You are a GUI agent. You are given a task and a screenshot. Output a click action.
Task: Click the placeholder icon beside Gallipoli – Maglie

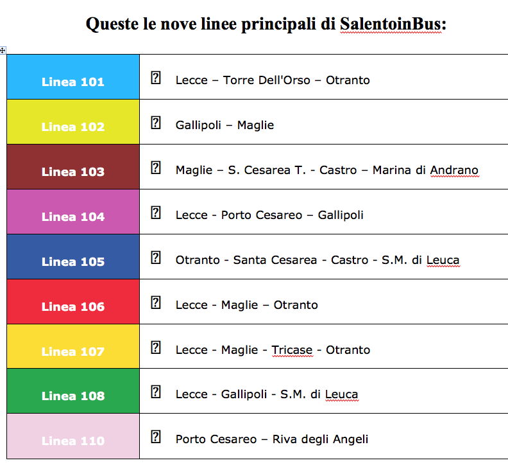click(155, 123)
